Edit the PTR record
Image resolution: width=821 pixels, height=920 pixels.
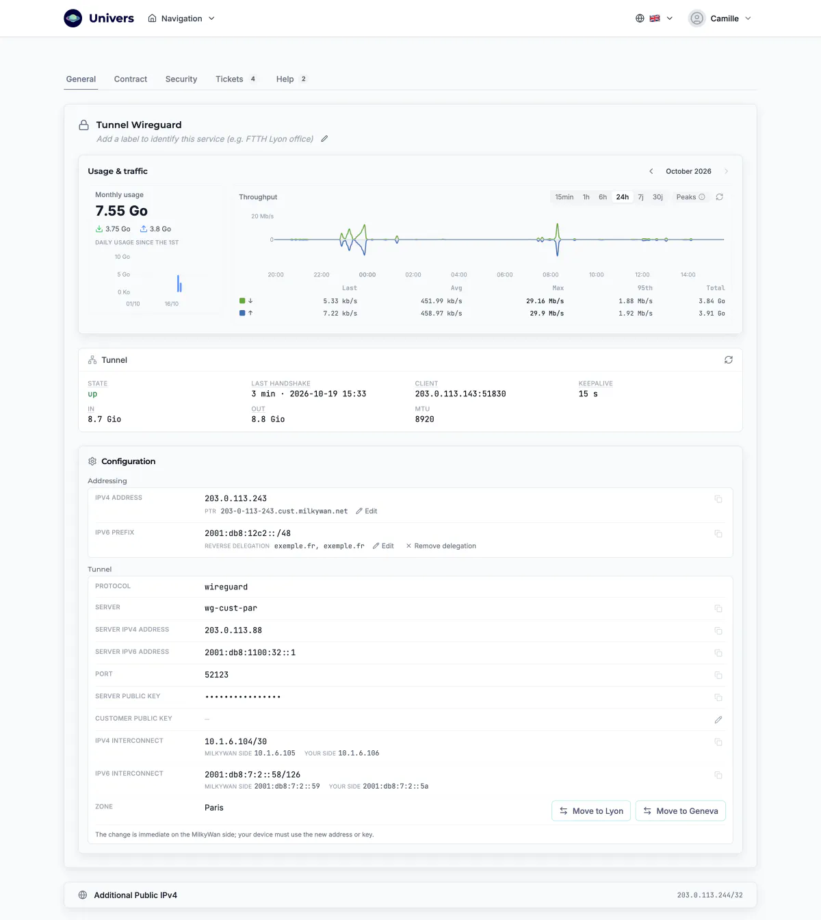coord(367,511)
